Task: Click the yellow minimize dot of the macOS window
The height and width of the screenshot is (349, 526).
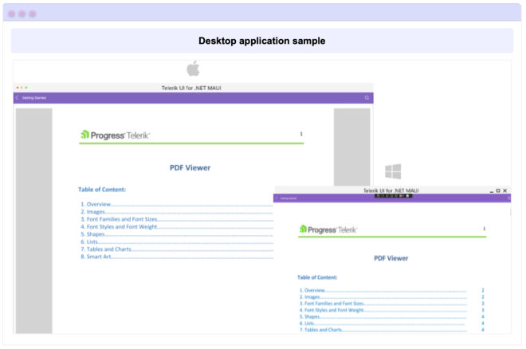Action: (22, 88)
